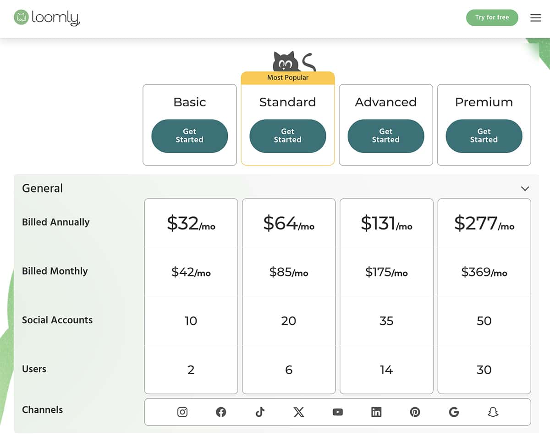Click the YouTube channel icon
The image size is (550, 436).
[x=337, y=412]
